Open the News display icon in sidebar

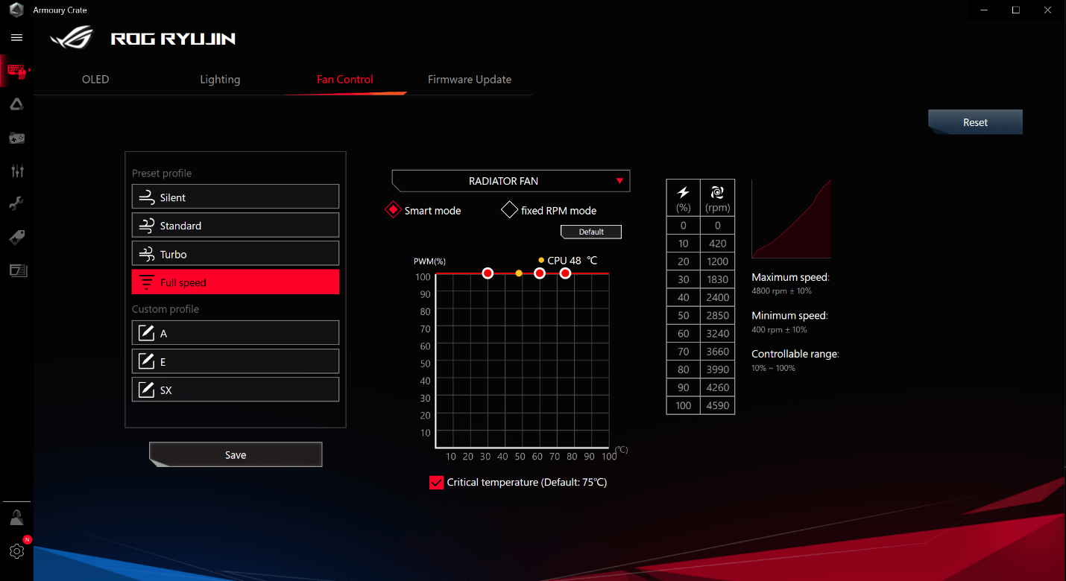point(17,270)
